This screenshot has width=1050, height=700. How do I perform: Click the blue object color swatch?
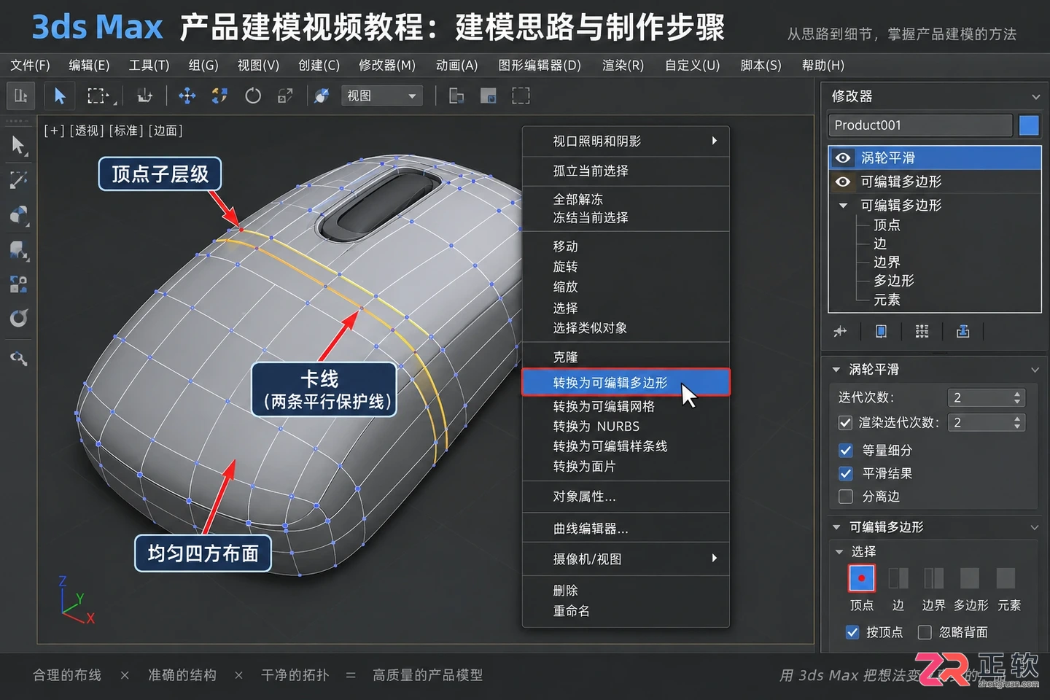click(1029, 125)
